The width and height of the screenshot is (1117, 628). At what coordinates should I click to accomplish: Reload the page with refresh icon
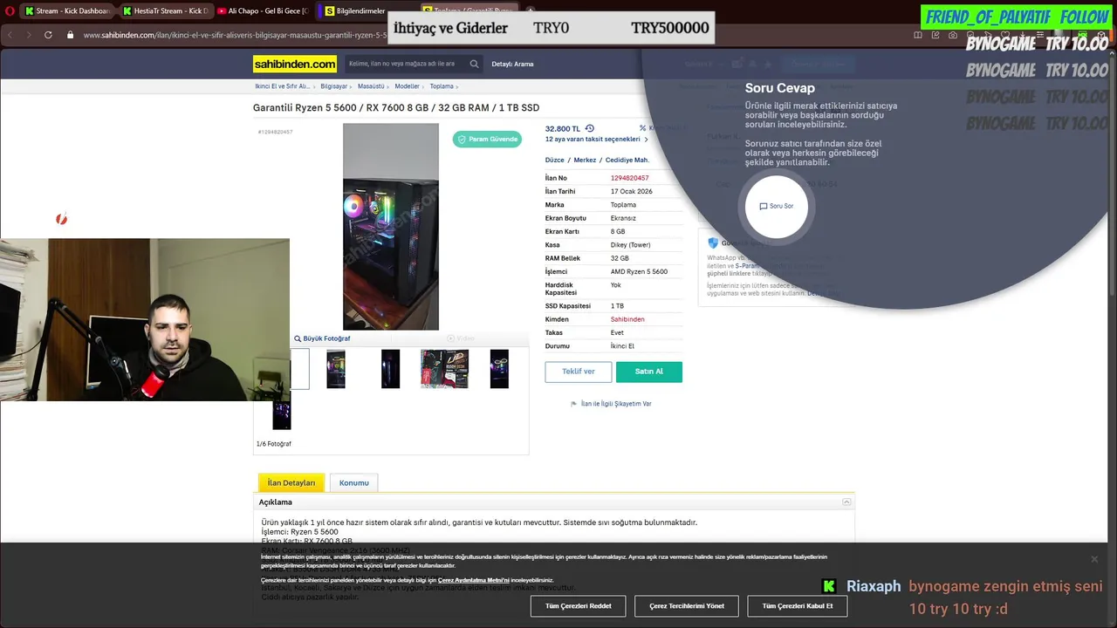coord(48,35)
